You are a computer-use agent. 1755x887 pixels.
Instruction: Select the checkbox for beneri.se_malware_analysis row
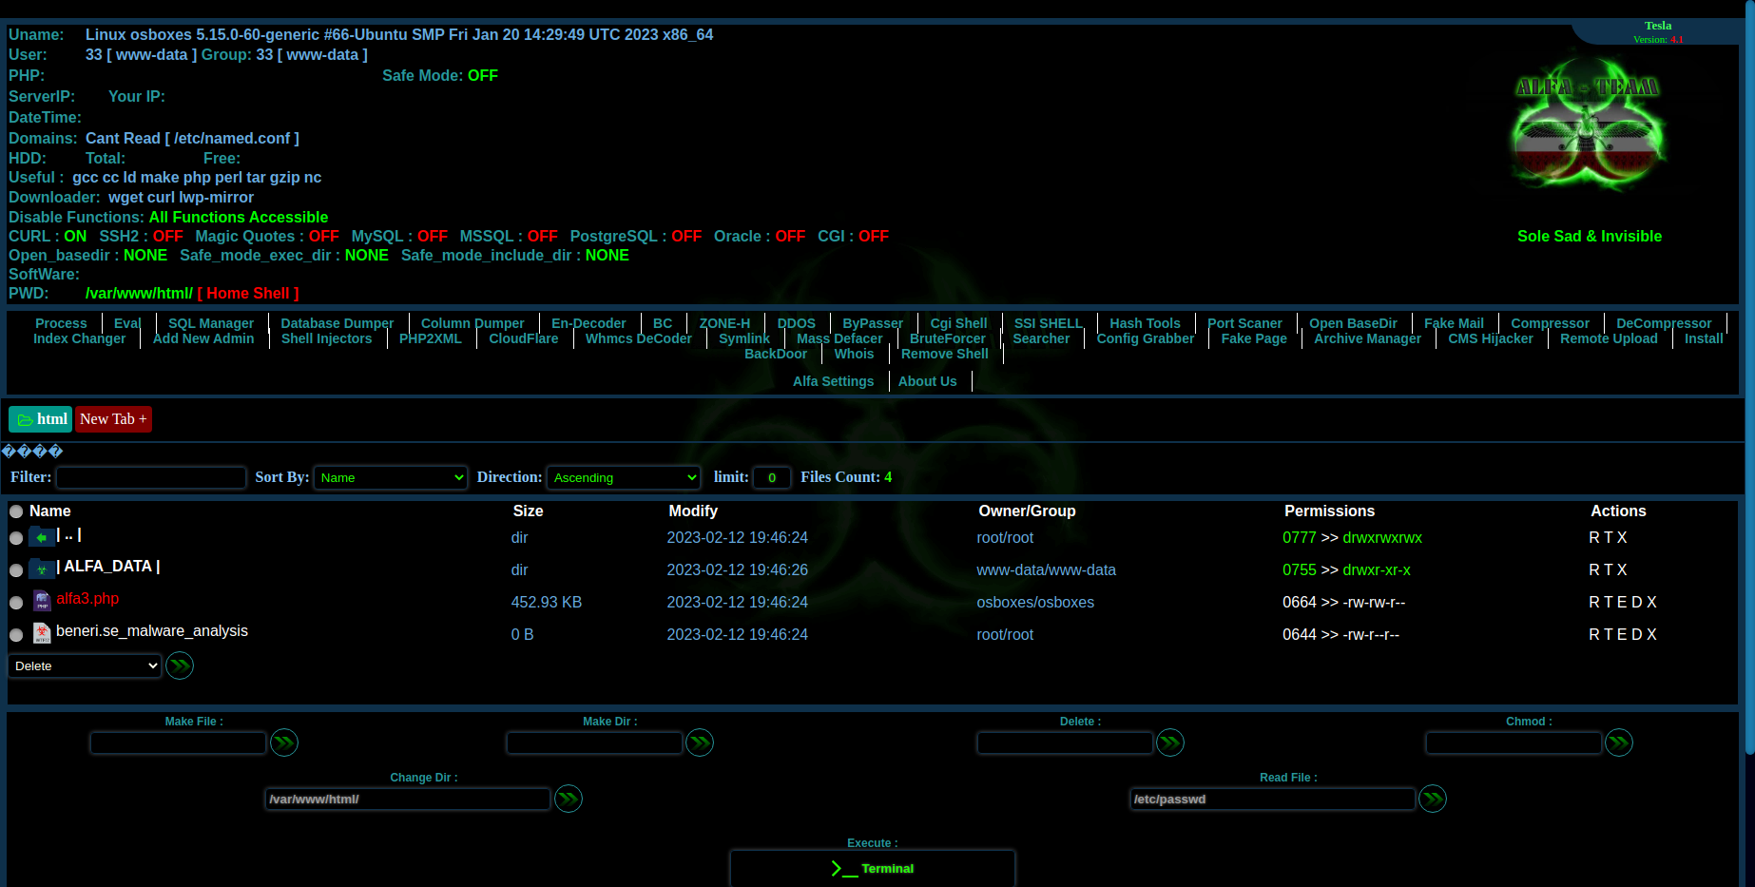click(16, 635)
